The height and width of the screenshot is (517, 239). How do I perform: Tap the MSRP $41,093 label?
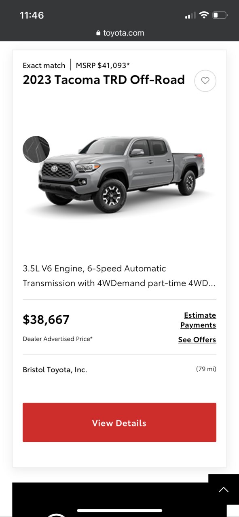[x=103, y=65]
